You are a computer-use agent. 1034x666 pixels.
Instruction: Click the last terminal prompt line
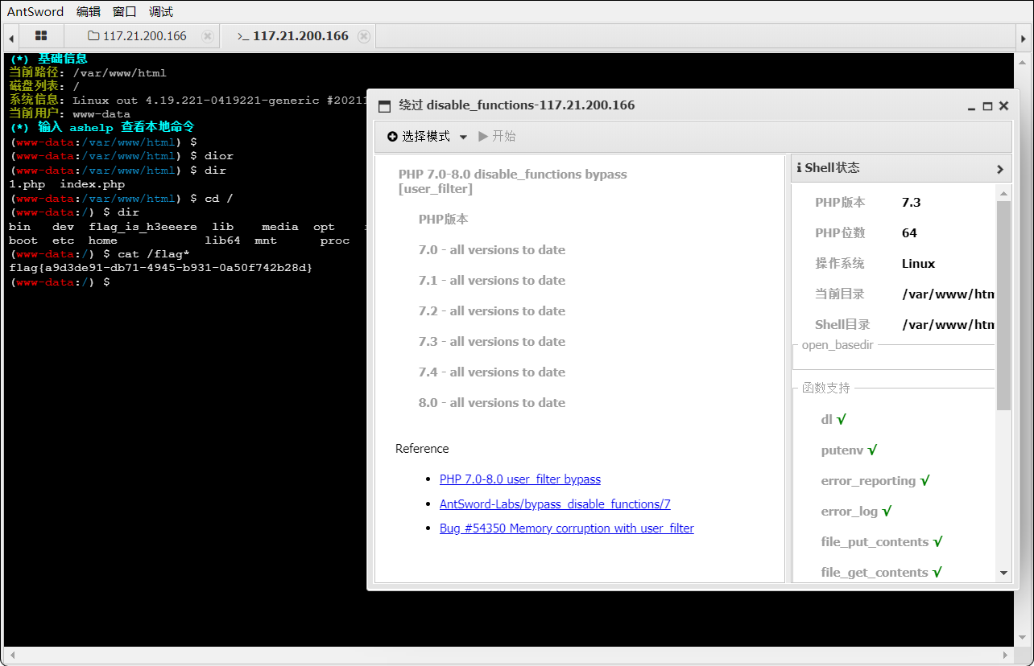tap(60, 282)
